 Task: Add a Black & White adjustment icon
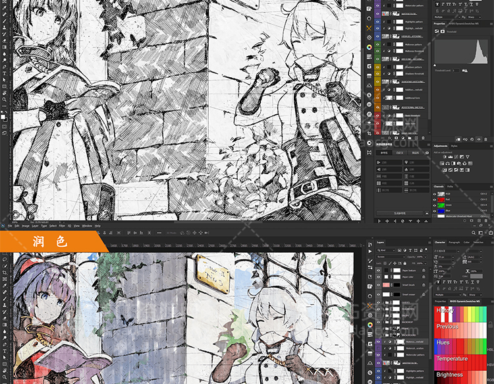coord(453,163)
